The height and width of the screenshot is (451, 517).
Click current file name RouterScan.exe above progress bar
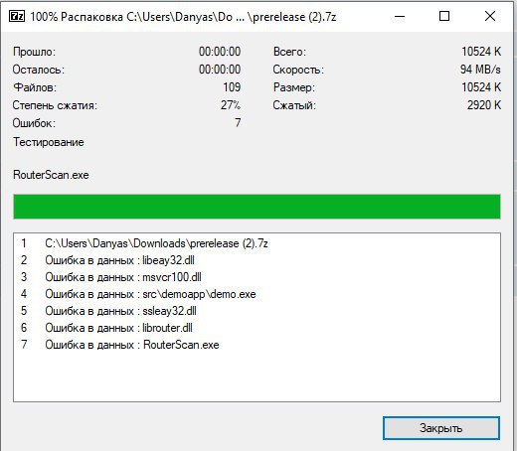click(51, 175)
